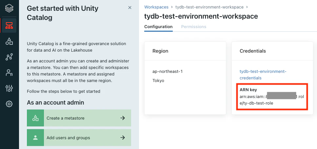Viewport: 317px width, 149px height.
Task: Click the Credentials card heading
Action: 253,51
